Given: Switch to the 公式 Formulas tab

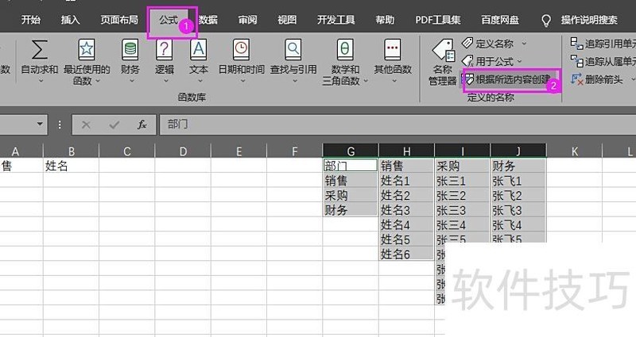Looking at the screenshot, I should (169, 20).
